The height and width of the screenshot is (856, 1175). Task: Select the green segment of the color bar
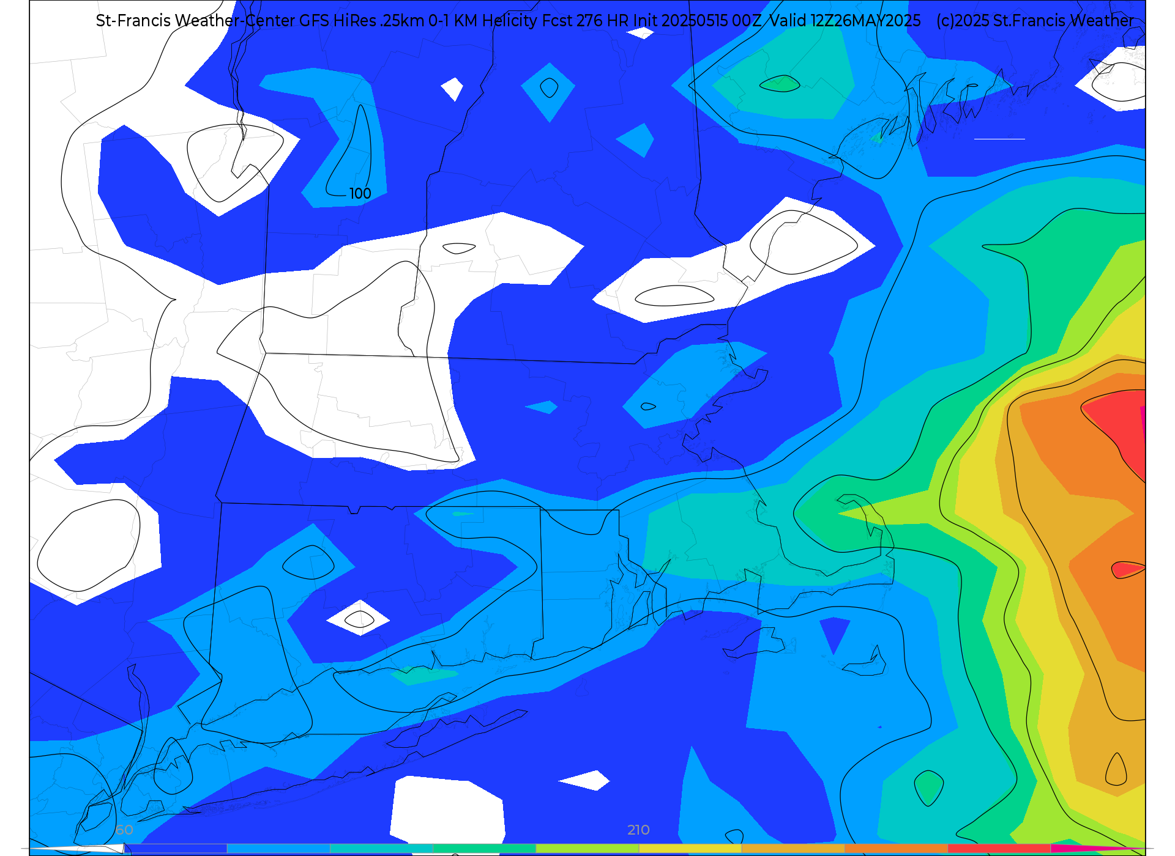(484, 849)
